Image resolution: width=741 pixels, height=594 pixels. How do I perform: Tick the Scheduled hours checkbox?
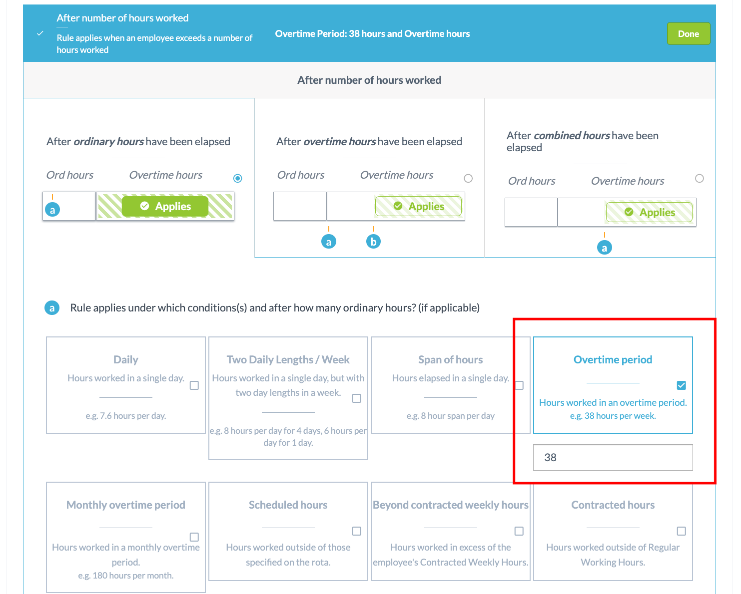click(x=357, y=531)
